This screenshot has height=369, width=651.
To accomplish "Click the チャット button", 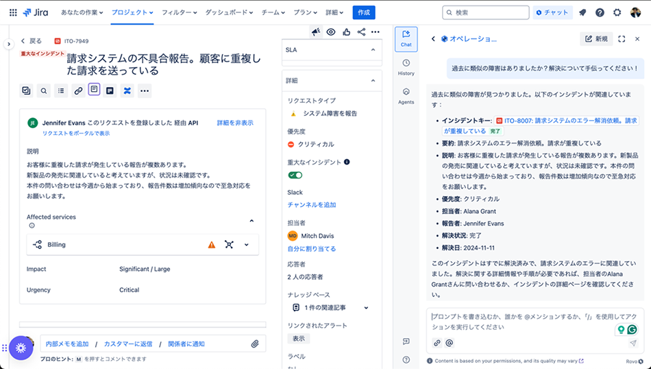I will coord(552,12).
